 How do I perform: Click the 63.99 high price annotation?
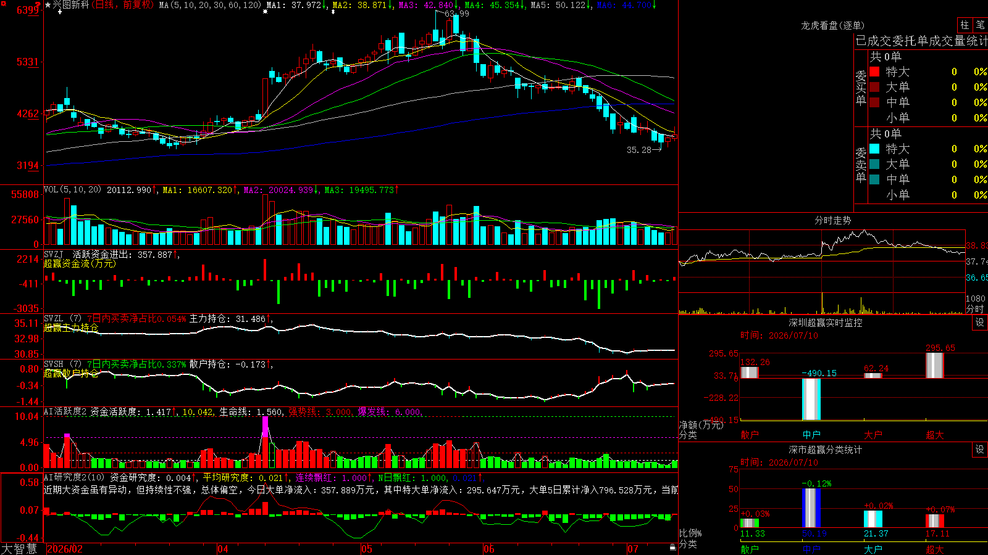point(456,14)
